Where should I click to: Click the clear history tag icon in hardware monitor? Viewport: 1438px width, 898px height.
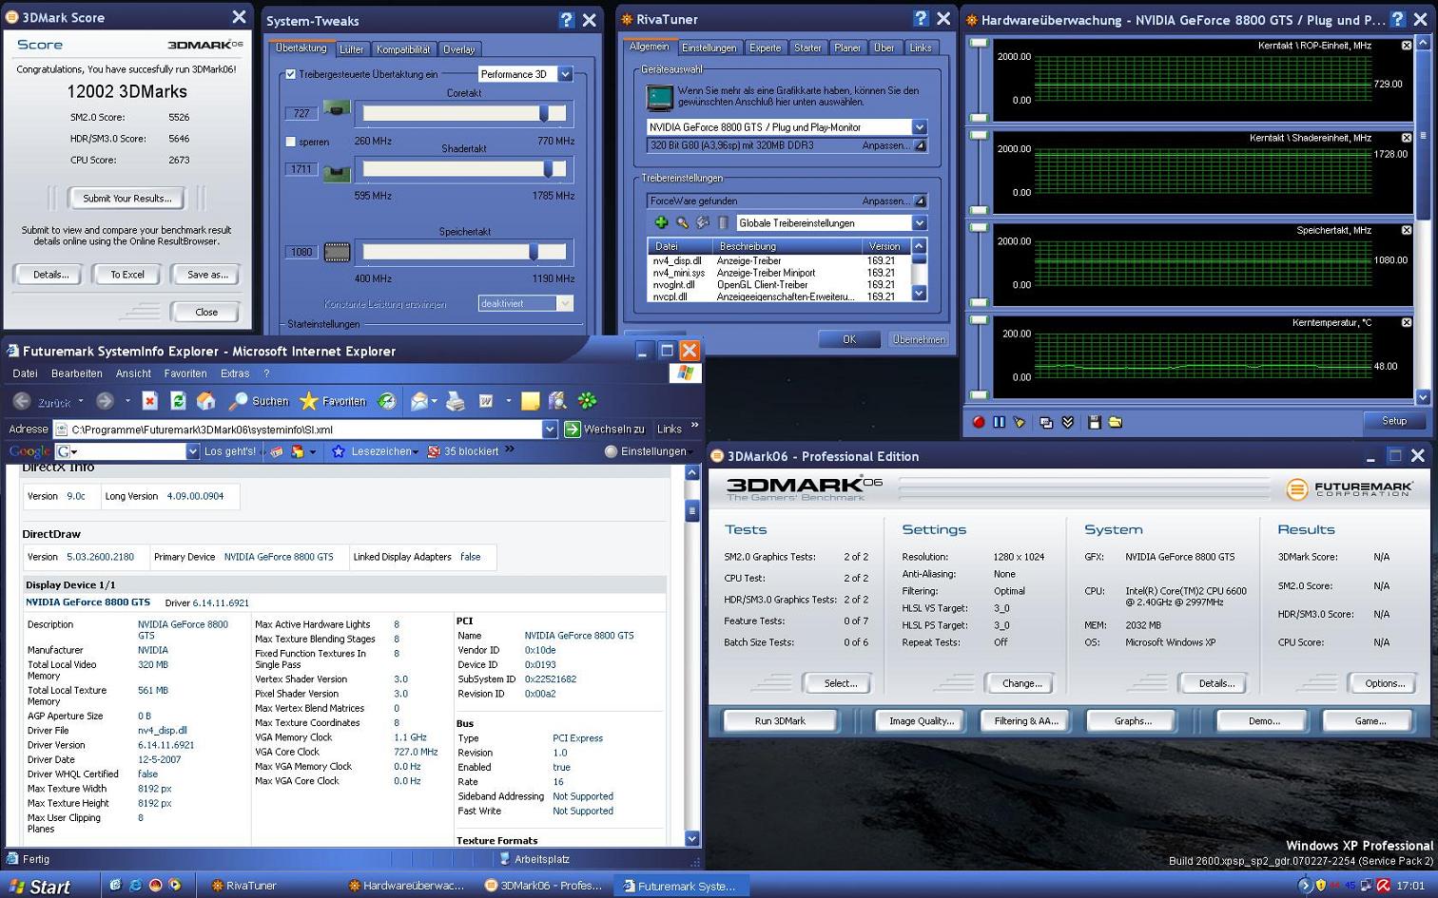(1020, 422)
